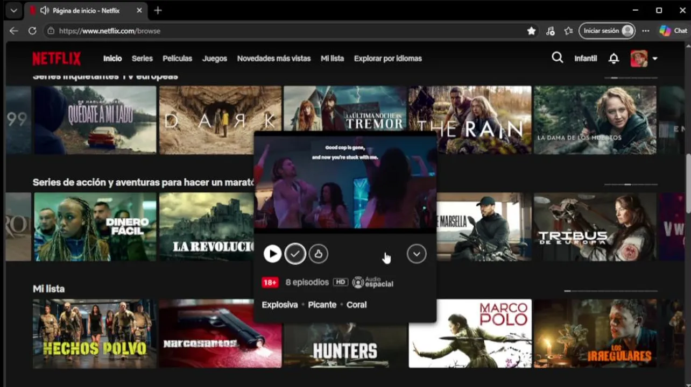Click the music-note icon beside the star

(550, 31)
